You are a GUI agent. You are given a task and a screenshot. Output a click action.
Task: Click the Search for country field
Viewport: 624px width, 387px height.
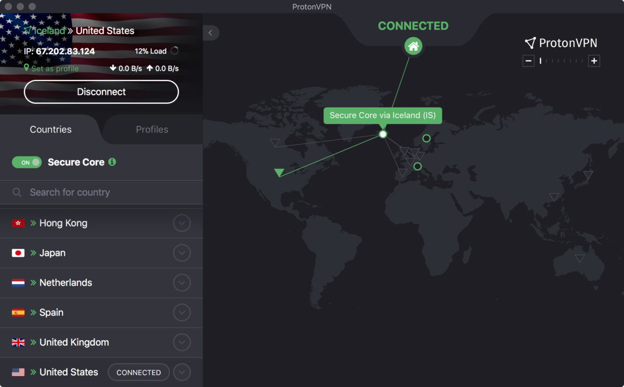pyautogui.click(x=101, y=193)
